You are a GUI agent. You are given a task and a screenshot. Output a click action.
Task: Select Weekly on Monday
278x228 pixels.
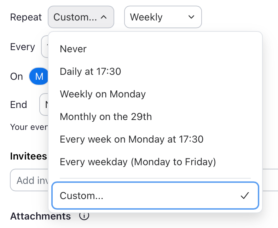[x=103, y=94]
